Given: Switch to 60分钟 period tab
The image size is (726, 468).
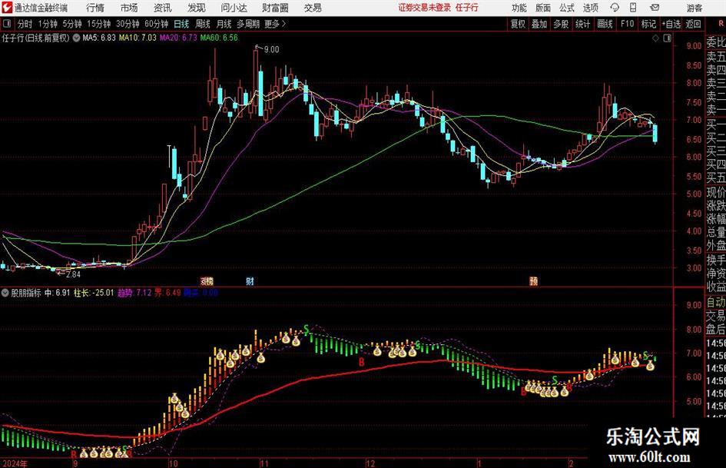Looking at the screenshot, I should (x=157, y=24).
